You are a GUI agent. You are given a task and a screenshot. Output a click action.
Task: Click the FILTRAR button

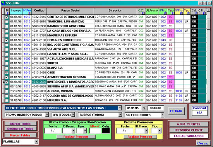176,111
